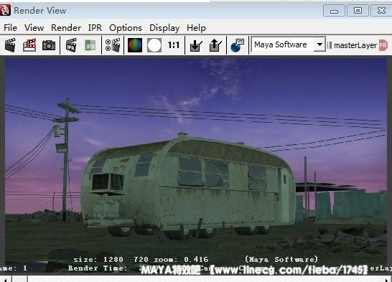Show the render diagnostics speech bubble icon
This screenshot has height=282, width=392.
click(x=237, y=45)
